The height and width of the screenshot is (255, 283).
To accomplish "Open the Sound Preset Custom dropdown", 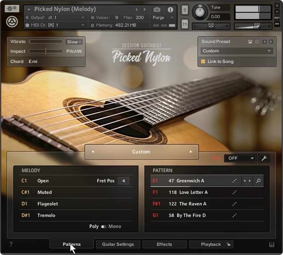I will click(x=237, y=51).
